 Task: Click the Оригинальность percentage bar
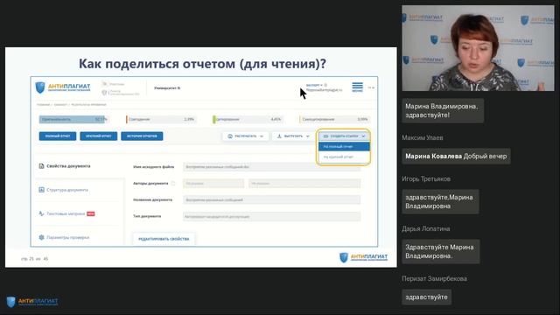73,119
